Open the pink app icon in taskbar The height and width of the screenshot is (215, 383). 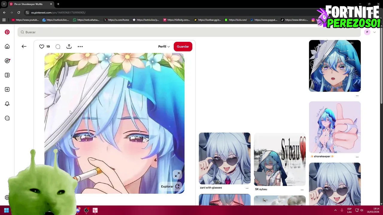[x=95, y=210]
